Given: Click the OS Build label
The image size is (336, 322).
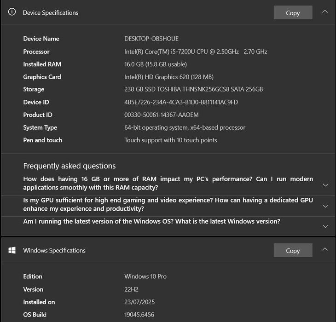Looking at the screenshot, I should 35,315.
